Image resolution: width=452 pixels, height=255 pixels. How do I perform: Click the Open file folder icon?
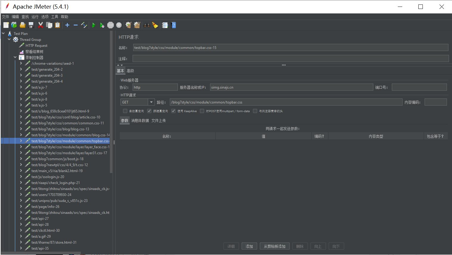22,25
